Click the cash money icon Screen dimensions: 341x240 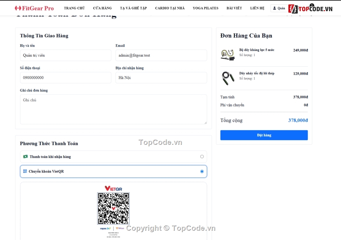pyautogui.click(x=25, y=156)
